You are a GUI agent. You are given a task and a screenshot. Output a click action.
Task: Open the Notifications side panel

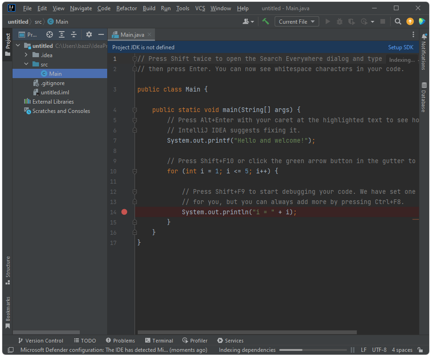click(424, 52)
